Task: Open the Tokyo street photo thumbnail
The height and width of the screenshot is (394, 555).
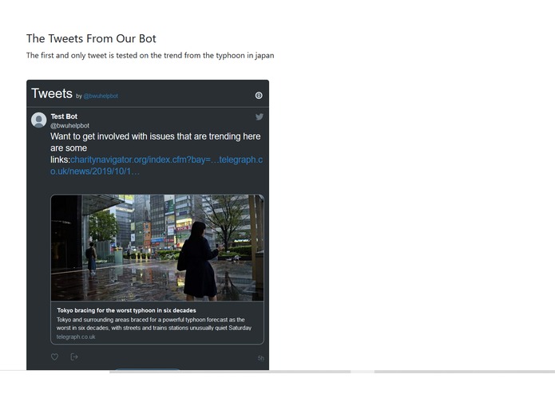Action: pyautogui.click(x=157, y=248)
